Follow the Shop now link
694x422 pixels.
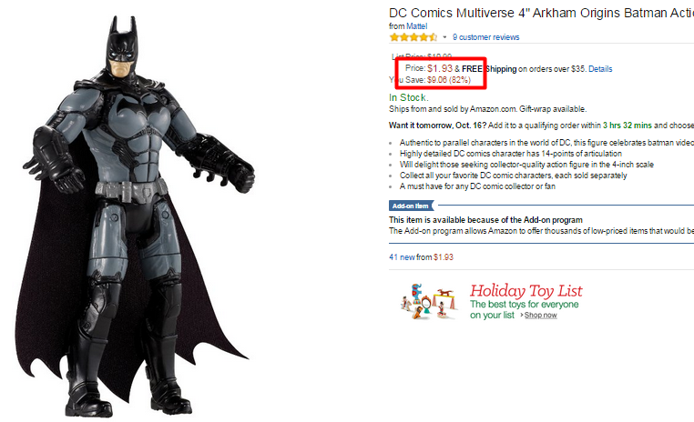(540, 315)
